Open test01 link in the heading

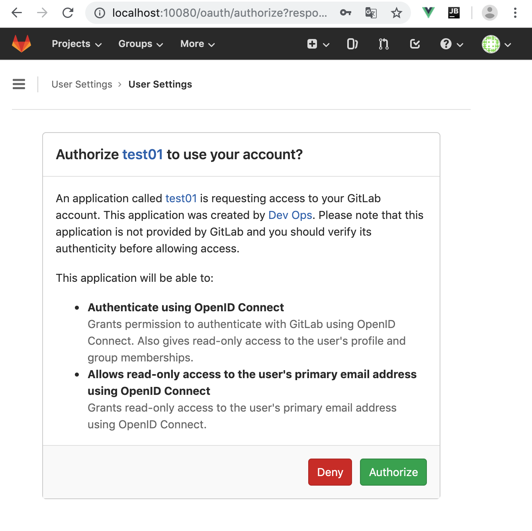tap(143, 154)
